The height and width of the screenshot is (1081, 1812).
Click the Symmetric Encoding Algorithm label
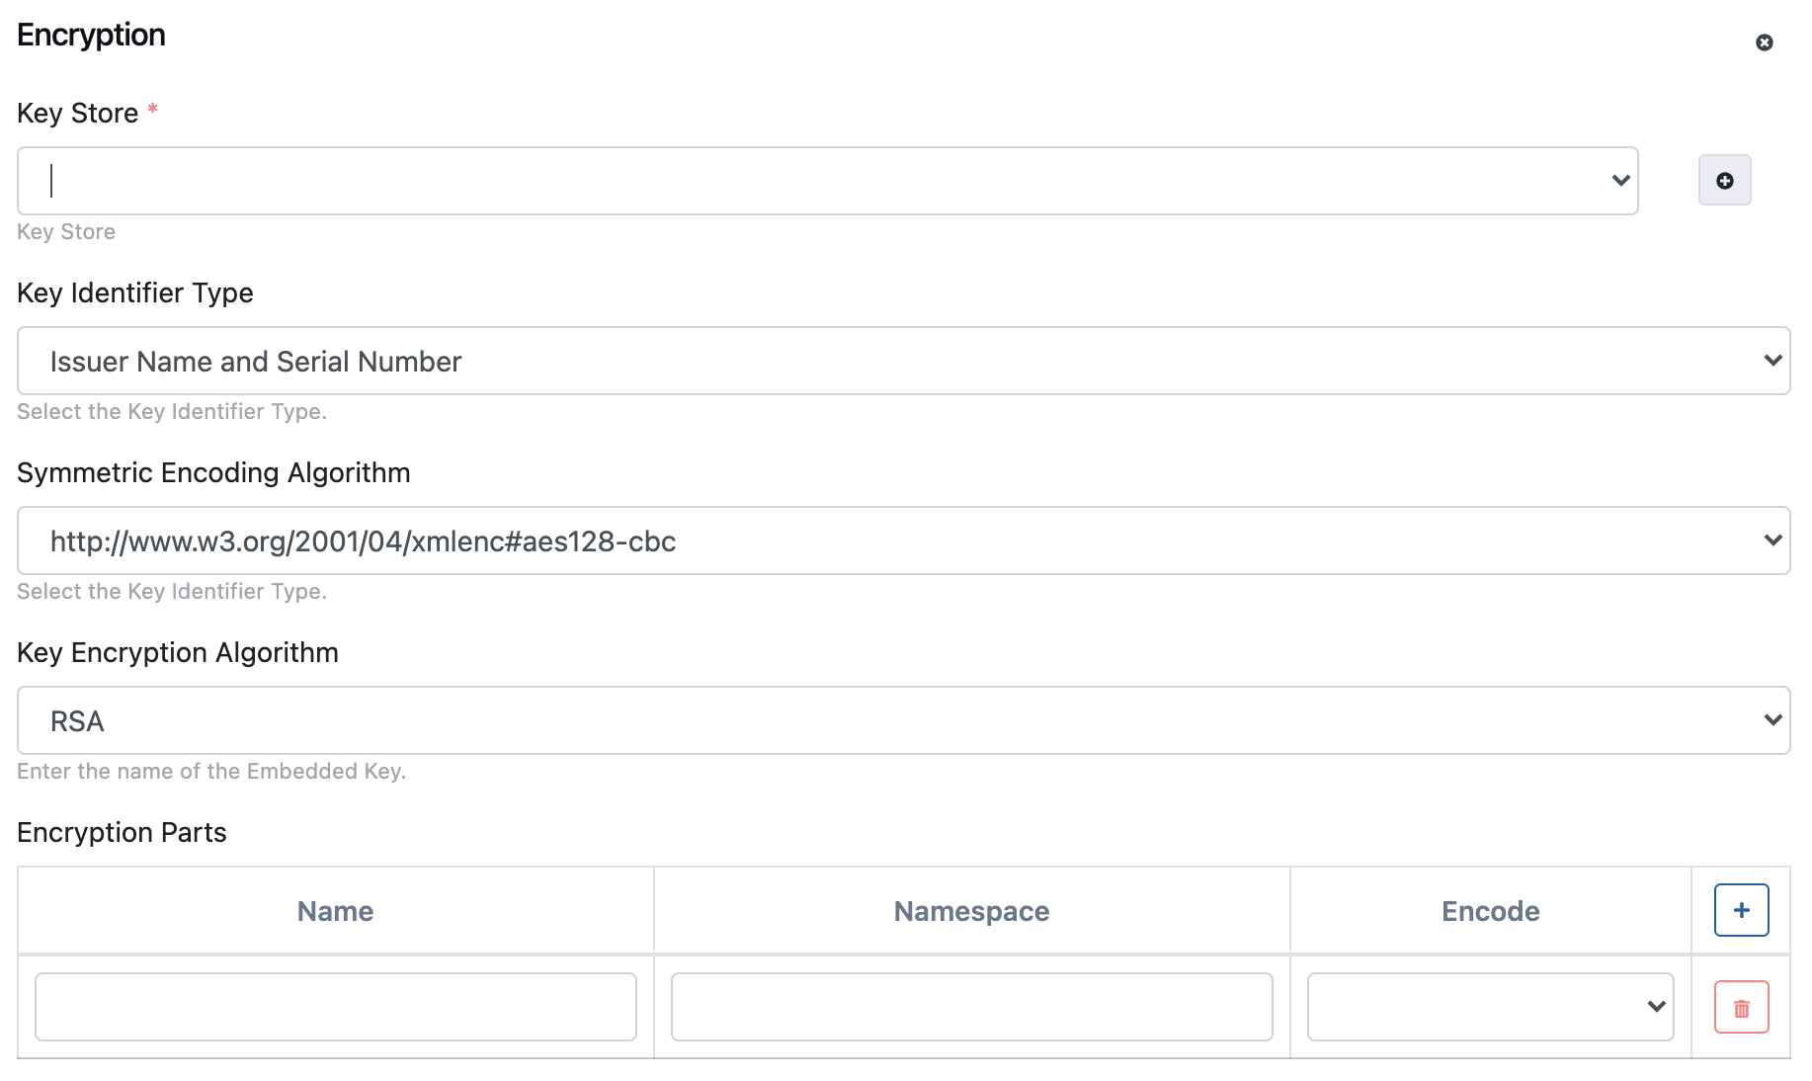pyautogui.click(x=213, y=473)
